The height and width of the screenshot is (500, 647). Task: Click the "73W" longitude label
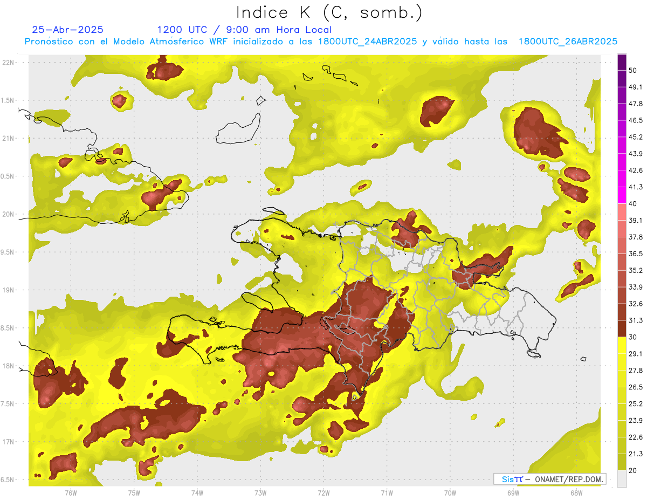pyautogui.click(x=260, y=493)
